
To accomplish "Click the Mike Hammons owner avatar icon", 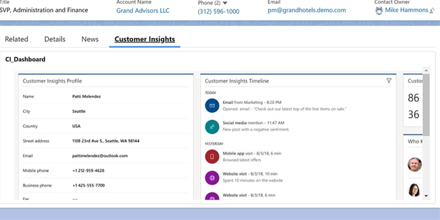I will [379, 11].
